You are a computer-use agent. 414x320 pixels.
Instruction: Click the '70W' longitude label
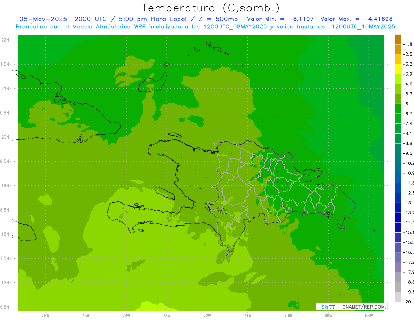pos(288,316)
